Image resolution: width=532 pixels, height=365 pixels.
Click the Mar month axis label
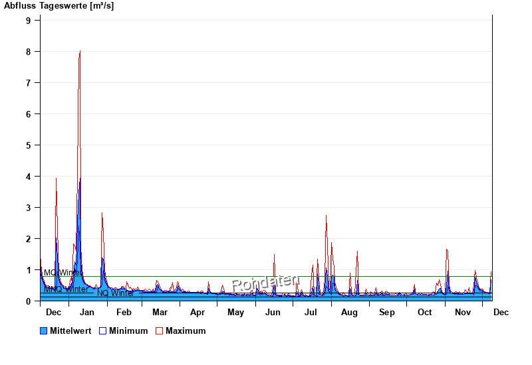pyautogui.click(x=160, y=312)
